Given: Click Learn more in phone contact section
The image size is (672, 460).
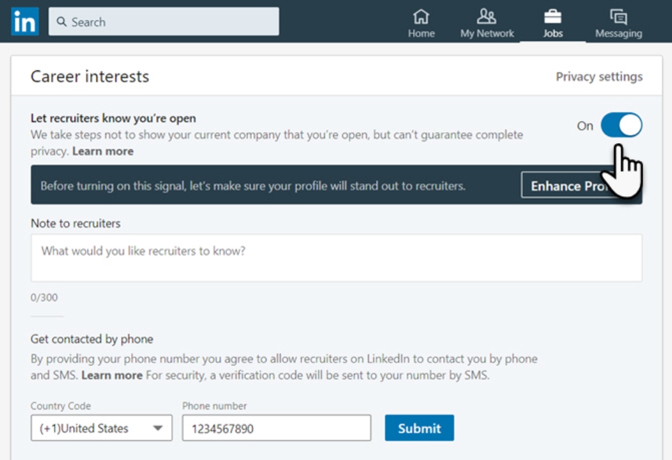Looking at the screenshot, I should [112, 375].
